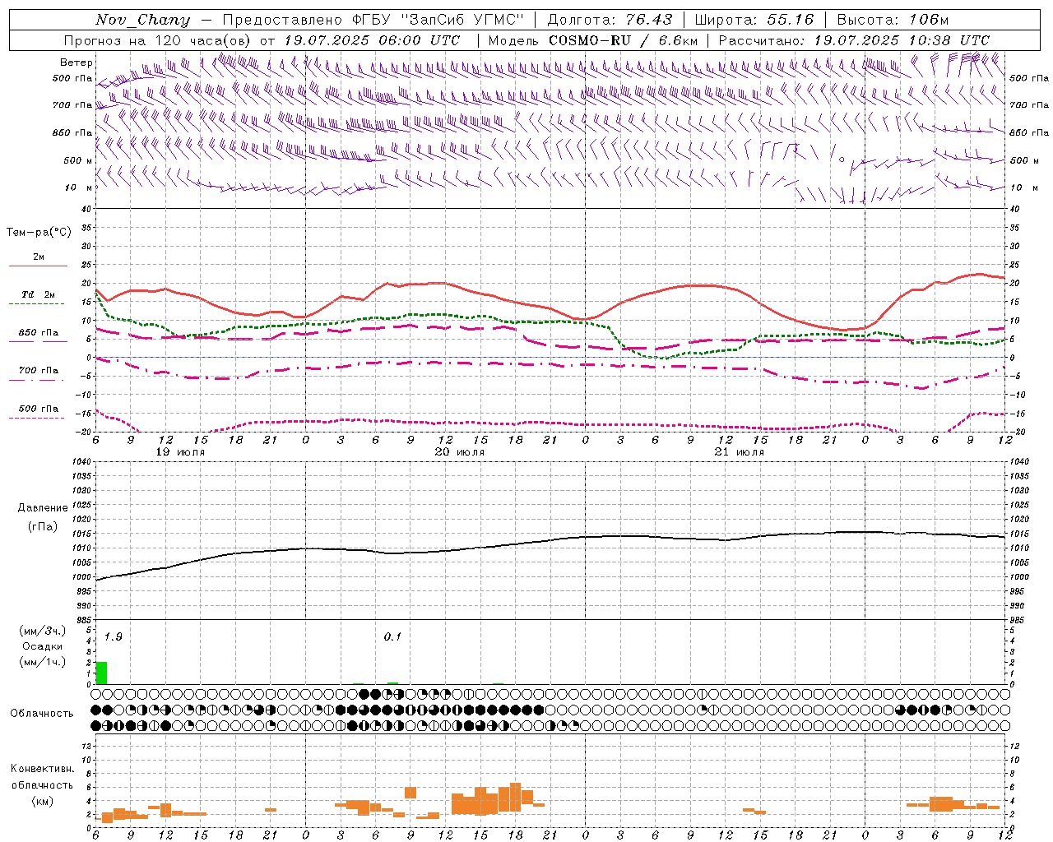This screenshot has width=1053, height=842.
Task: Click the "Давление" pressure panel label
Action: (x=43, y=508)
